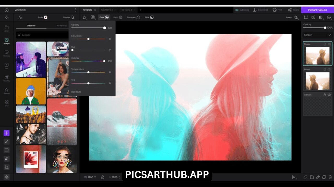Click the purple plus add button
This screenshot has height=187, width=334.
(x=7, y=133)
